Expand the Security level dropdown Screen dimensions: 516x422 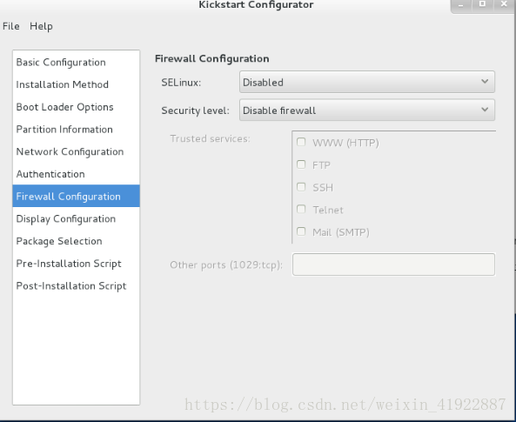[367, 110]
